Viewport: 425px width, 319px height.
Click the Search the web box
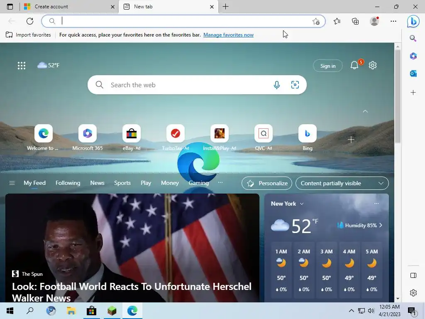(197, 85)
